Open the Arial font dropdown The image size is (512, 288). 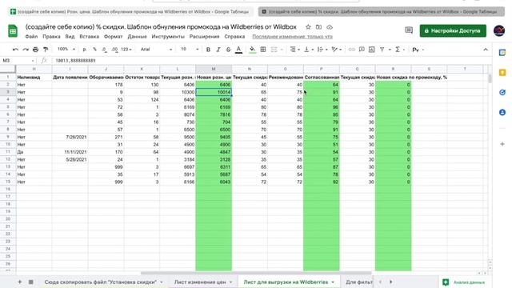click(x=156, y=50)
